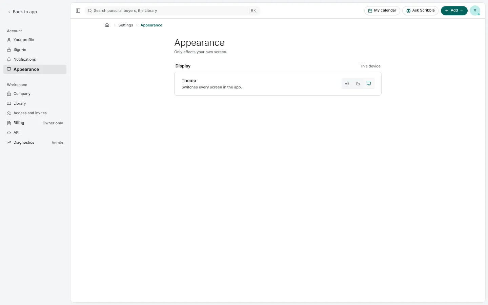
Task: Open My calendar
Action: coord(382,11)
